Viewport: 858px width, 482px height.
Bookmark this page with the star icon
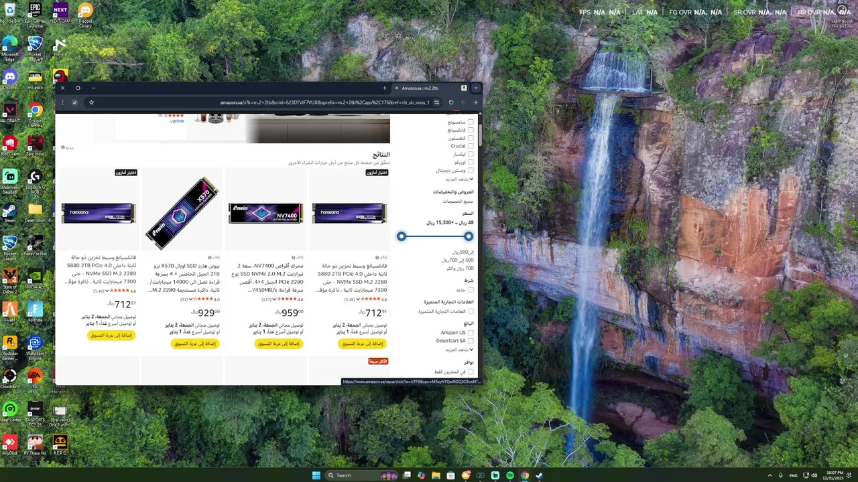(x=91, y=102)
